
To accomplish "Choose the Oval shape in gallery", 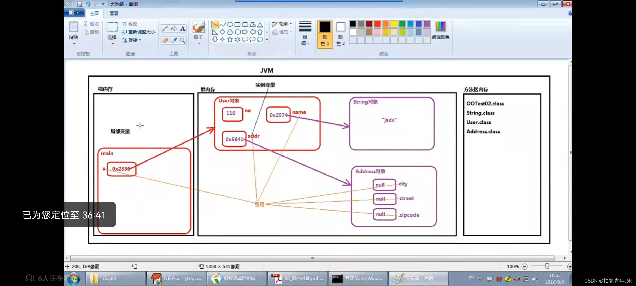I will pos(230,25).
